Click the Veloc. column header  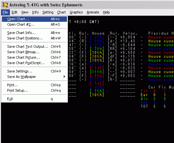tap(130, 33)
